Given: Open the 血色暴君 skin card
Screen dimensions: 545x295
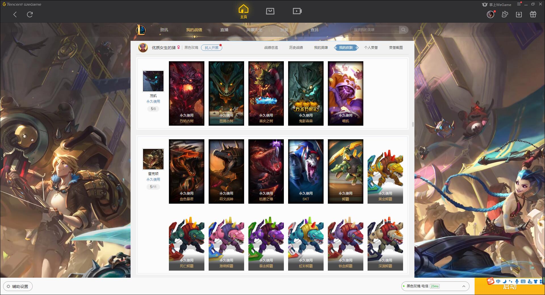Looking at the screenshot, I should (186, 171).
